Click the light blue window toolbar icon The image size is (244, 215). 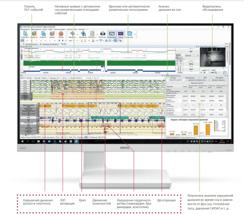[x=130, y=34]
